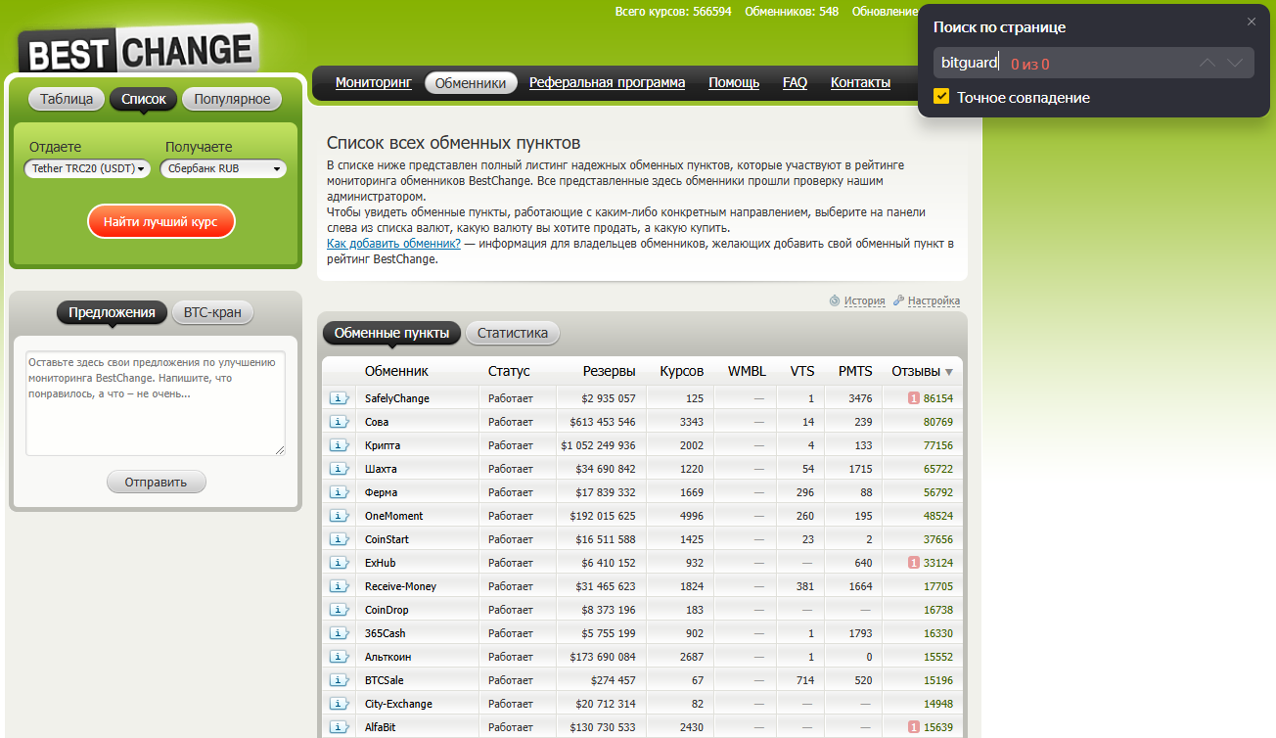Switch to Список tab
This screenshot has width=1276, height=738.
tap(144, 99)
